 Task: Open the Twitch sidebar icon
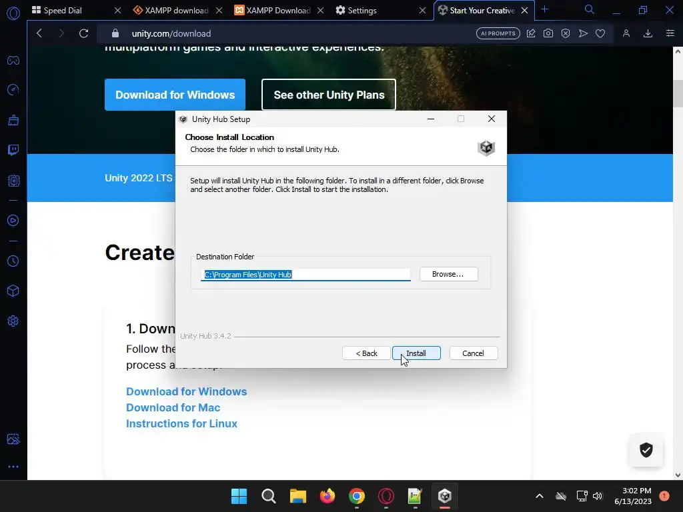click(x=13, y=150)
